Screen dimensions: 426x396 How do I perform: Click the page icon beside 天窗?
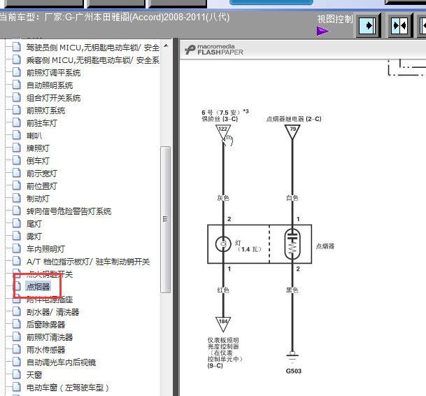click(x=17, y=374)
